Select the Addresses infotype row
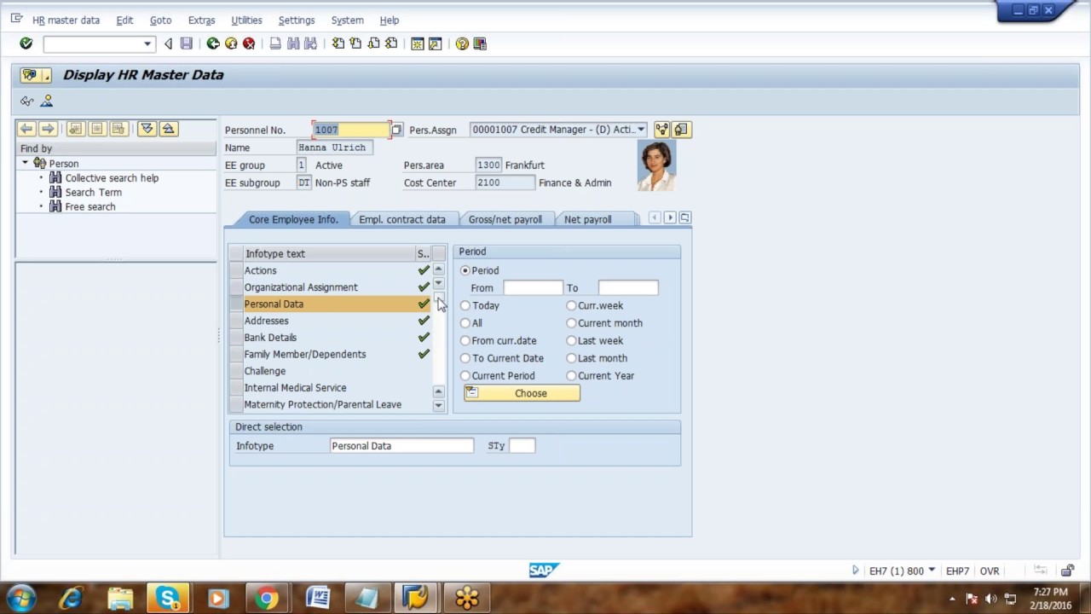The height and width of the screenshot is (614, 1091). pyautogui.click(x=330, y=321)
